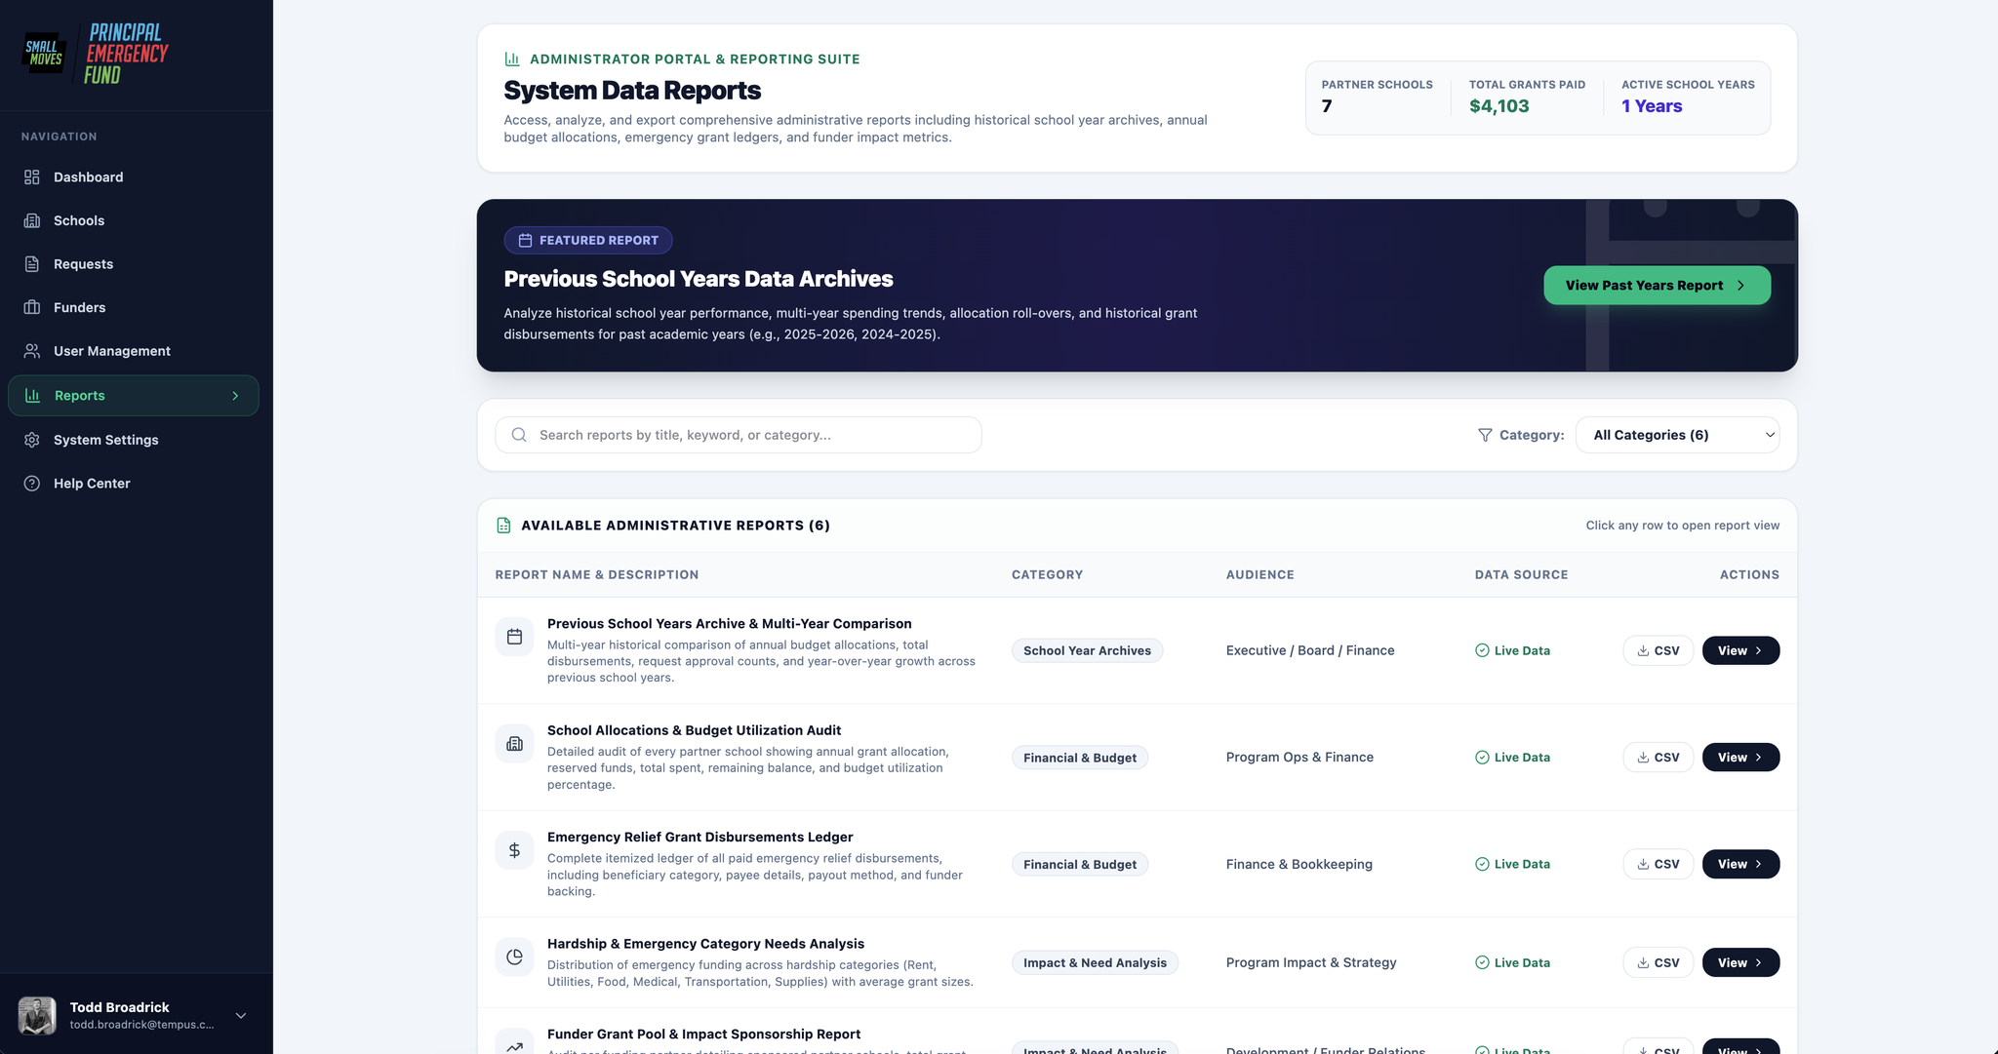Click Live Data check icon in Hardship Analysis row
The width and height of the screenshot is (1998, 1054).
tap(1482, 962)
